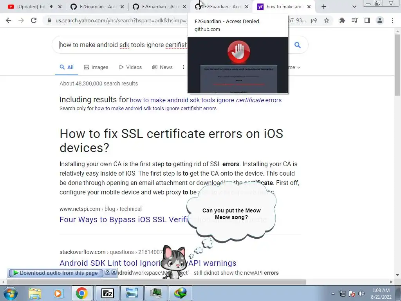Go back with the browser back arrow
Viewport: 401px width, 301px height.
pos(9,20)
